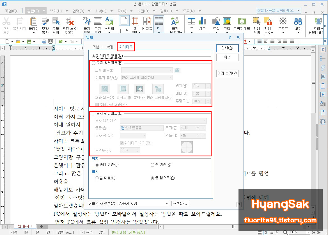The height and width of the screenshot is (235, 328).
Task: Open the search box dropdown at the top right
Action: click(x=299, y=10)
